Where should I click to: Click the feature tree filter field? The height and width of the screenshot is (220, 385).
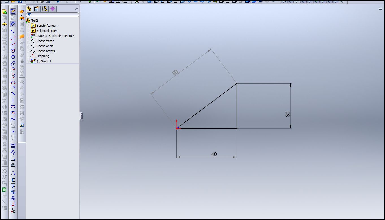tap(53, 15)
